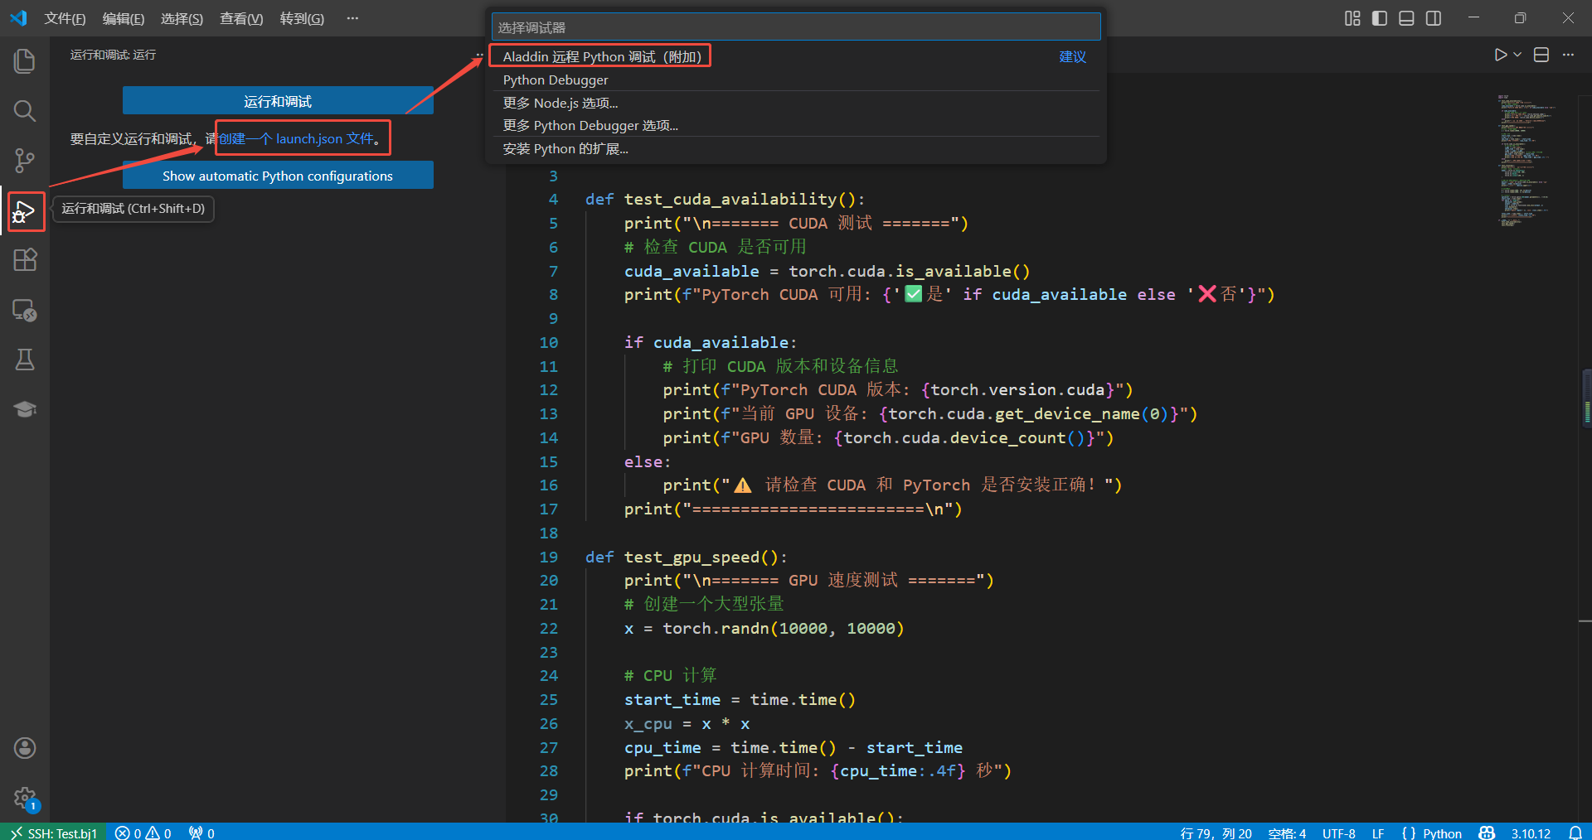Toggle the secondary side bar layout button
Screen dimensions: 1592x840
[x=1434, y=18]
